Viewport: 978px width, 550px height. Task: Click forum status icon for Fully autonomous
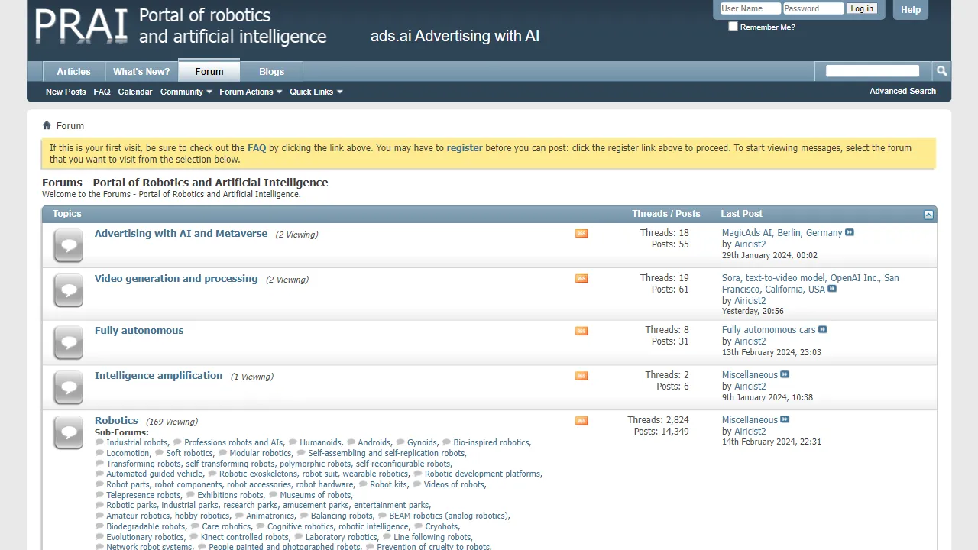point(69,343)
